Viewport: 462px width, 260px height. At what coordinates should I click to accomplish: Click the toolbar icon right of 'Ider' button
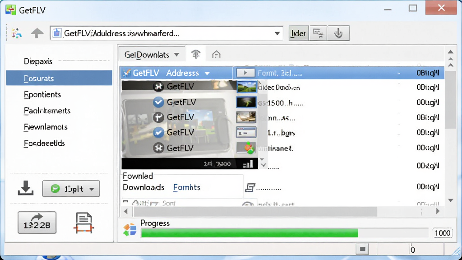318,33
